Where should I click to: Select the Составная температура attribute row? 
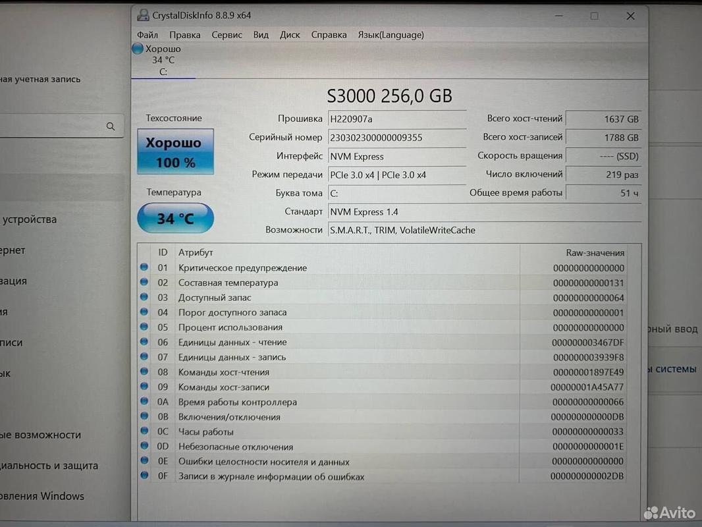point(382,283)
